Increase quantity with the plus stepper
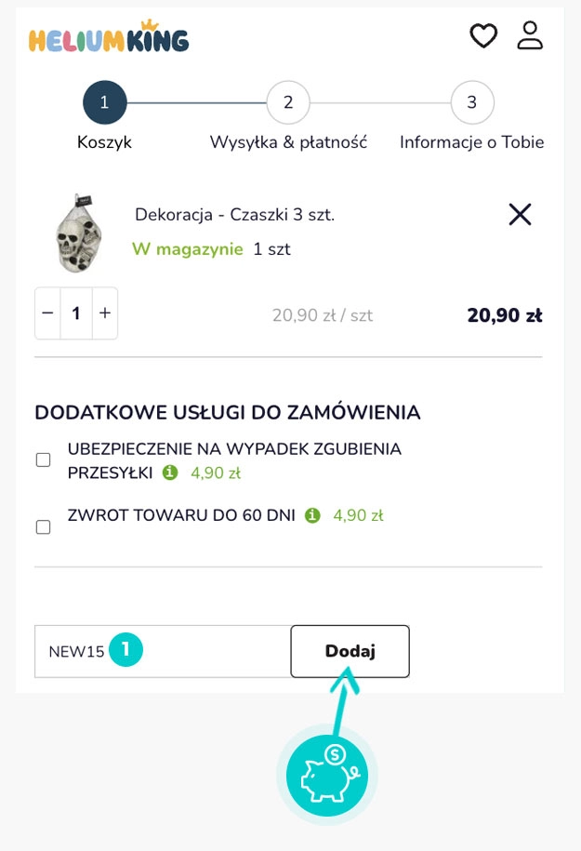The width and height of the screenshot is (581, 851). tap(104, 313)
